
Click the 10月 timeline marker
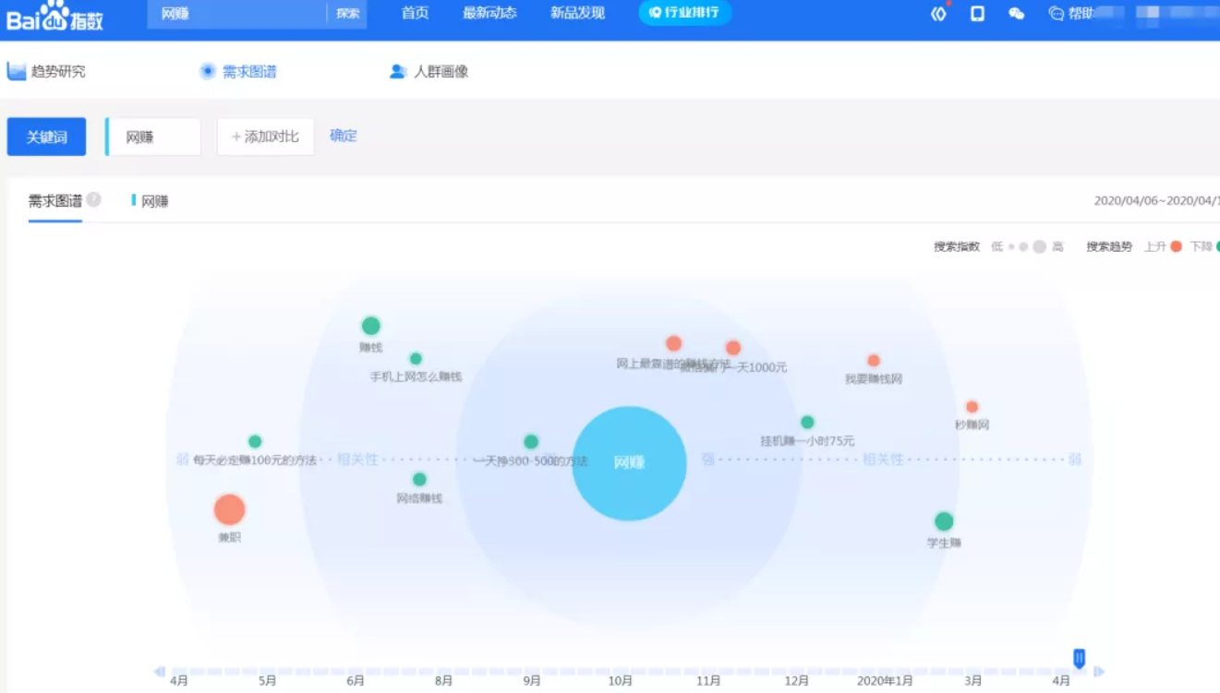621,681
